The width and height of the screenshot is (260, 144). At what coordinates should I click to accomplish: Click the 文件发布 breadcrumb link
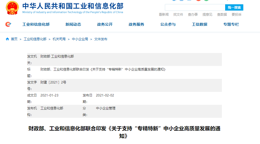[x=101, y=39]
